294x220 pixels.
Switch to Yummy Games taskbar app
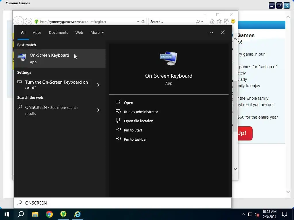63,214
